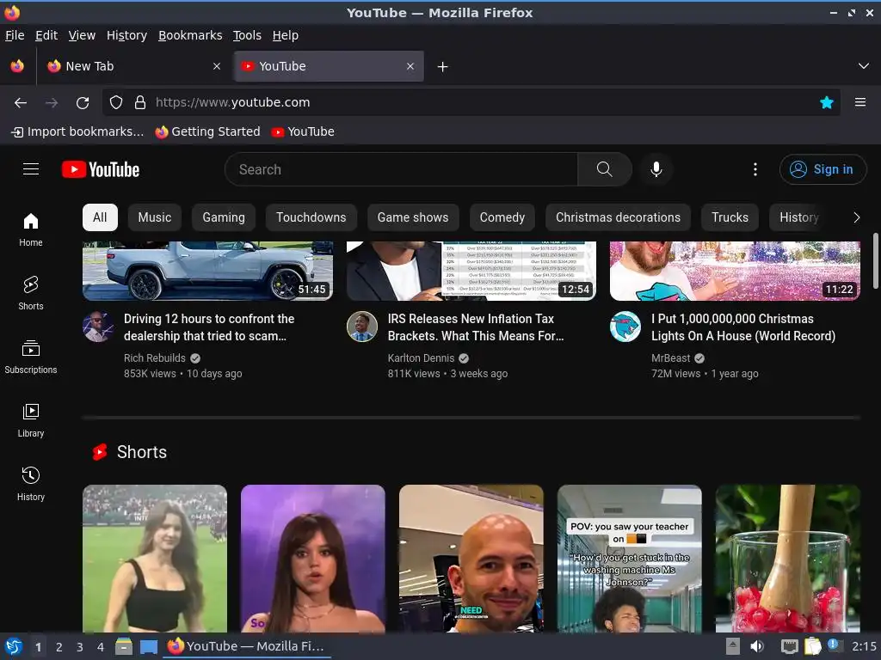Open Library in the sidebar
Viewport: 881px width, 660px height.
(31, 420)
